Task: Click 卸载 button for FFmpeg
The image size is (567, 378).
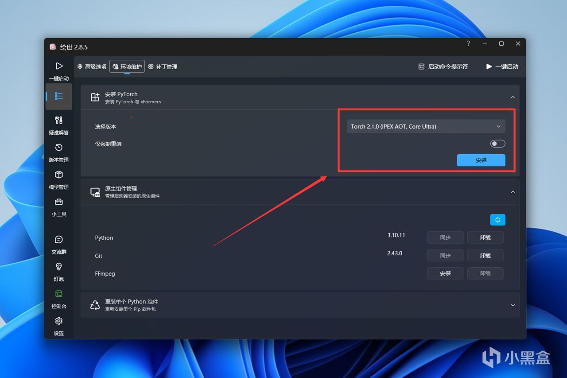Action: [485, 273]
